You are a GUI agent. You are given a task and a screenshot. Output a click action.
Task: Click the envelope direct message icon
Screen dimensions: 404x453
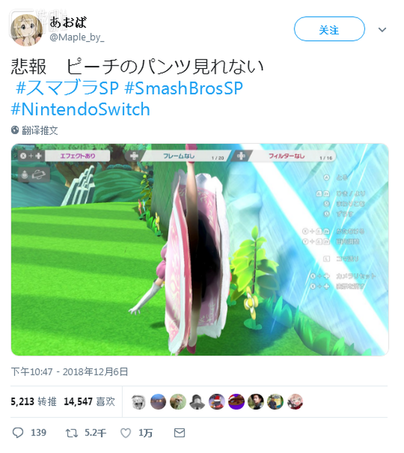pos(179,433)
